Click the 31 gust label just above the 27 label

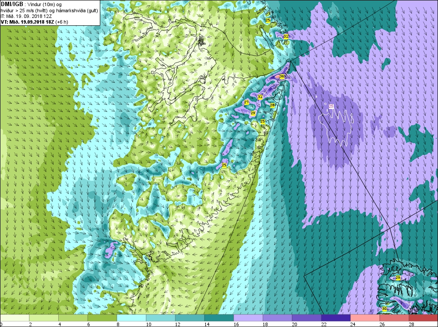260,97
